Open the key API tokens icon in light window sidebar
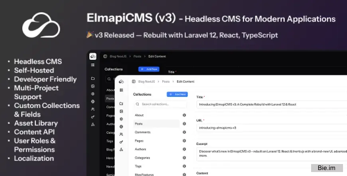Viewport: 347px width, 176px height. point(121,142)
